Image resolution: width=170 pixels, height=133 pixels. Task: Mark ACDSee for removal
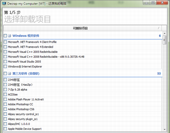[x=5, y=95]
